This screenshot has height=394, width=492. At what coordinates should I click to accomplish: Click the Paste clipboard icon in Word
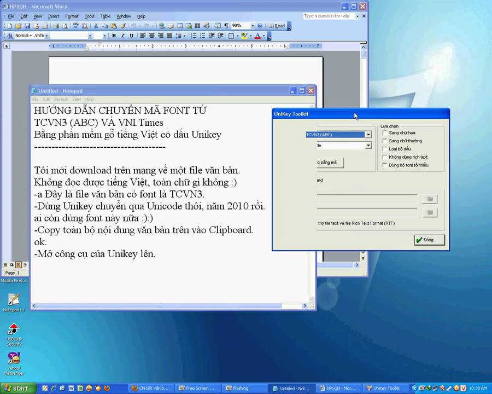point(114,26)
